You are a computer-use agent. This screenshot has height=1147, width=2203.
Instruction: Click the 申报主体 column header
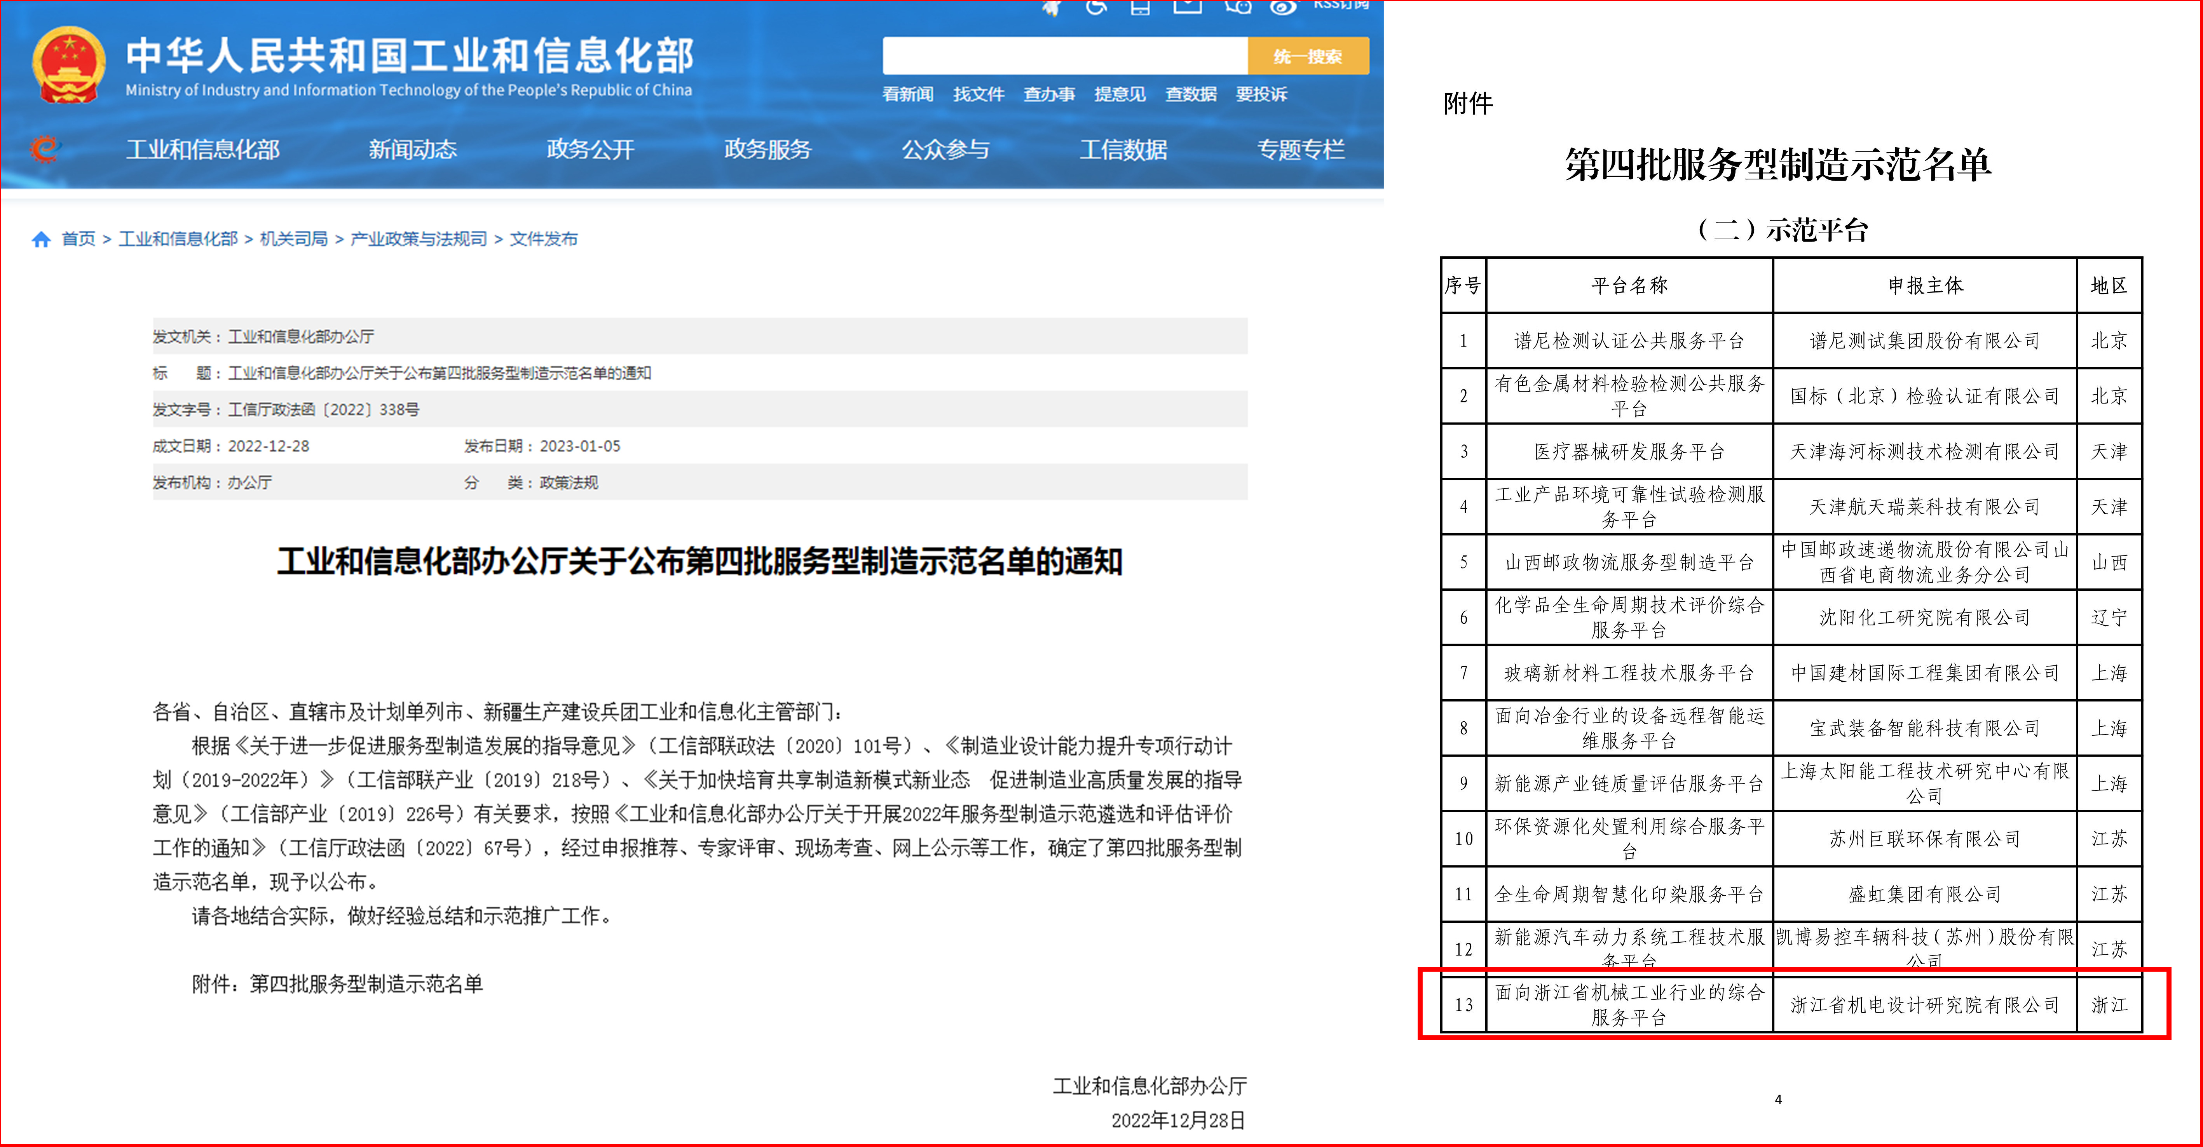(1925, 285)
